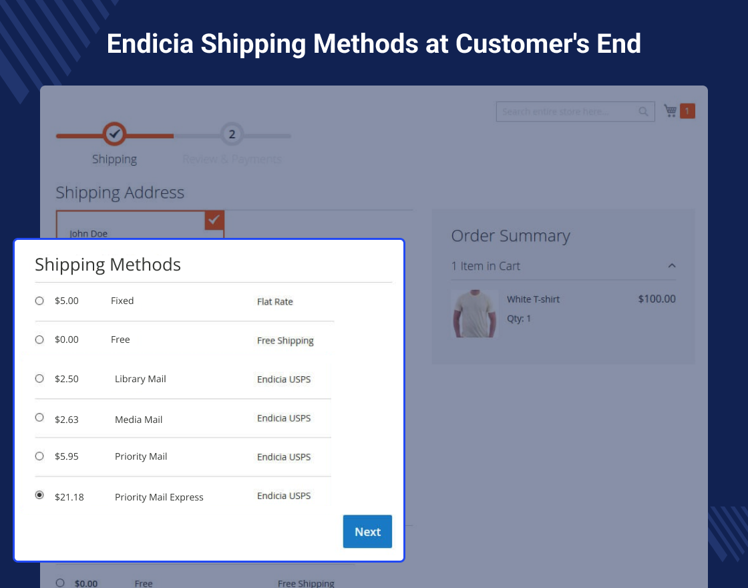Click the $21.18 price text
Viewport: 748px width, 588px height.
click(69, 497)
